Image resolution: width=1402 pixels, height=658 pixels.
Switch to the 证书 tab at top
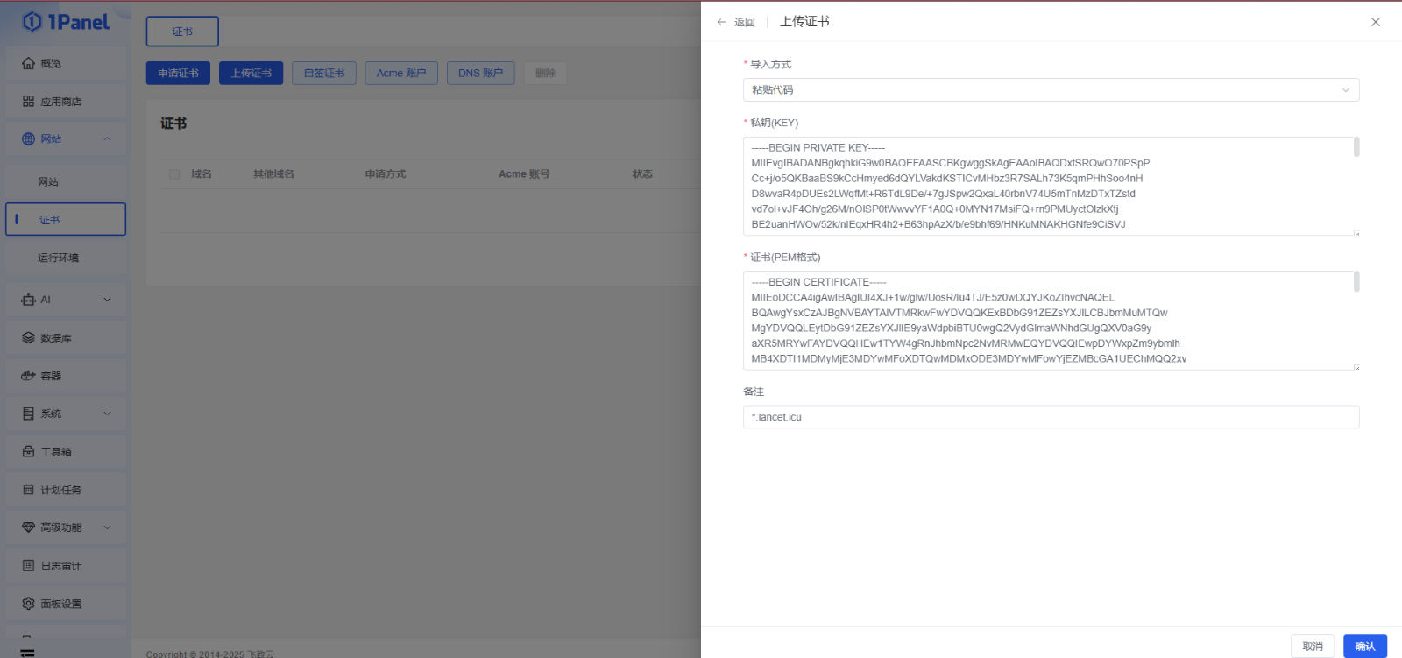[182, 32]
